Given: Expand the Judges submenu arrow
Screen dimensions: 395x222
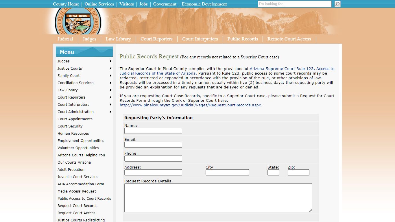Looking at the screenshot, I should pos(110,61).
